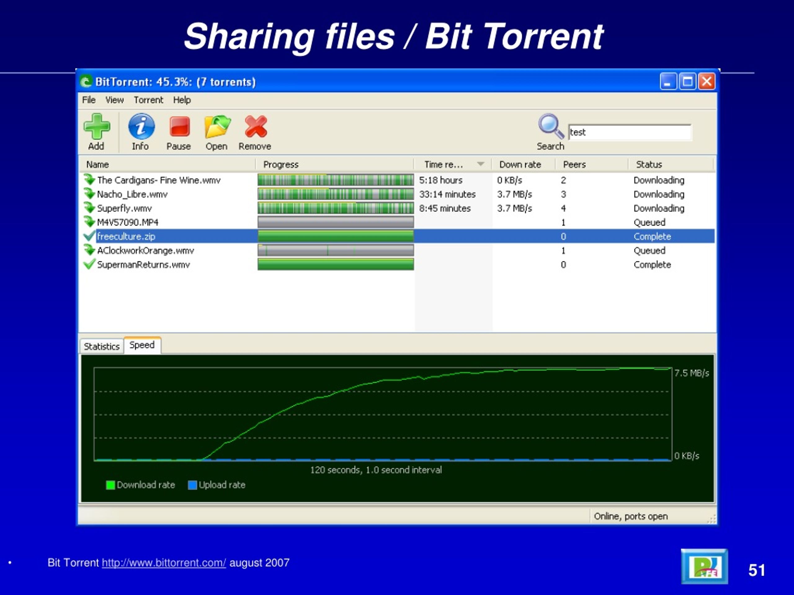Select the 'Nacho_Libre.wmv' torrent name
Image resolution: width=794 pixels, height=595 pixels.
coord(132,194)
